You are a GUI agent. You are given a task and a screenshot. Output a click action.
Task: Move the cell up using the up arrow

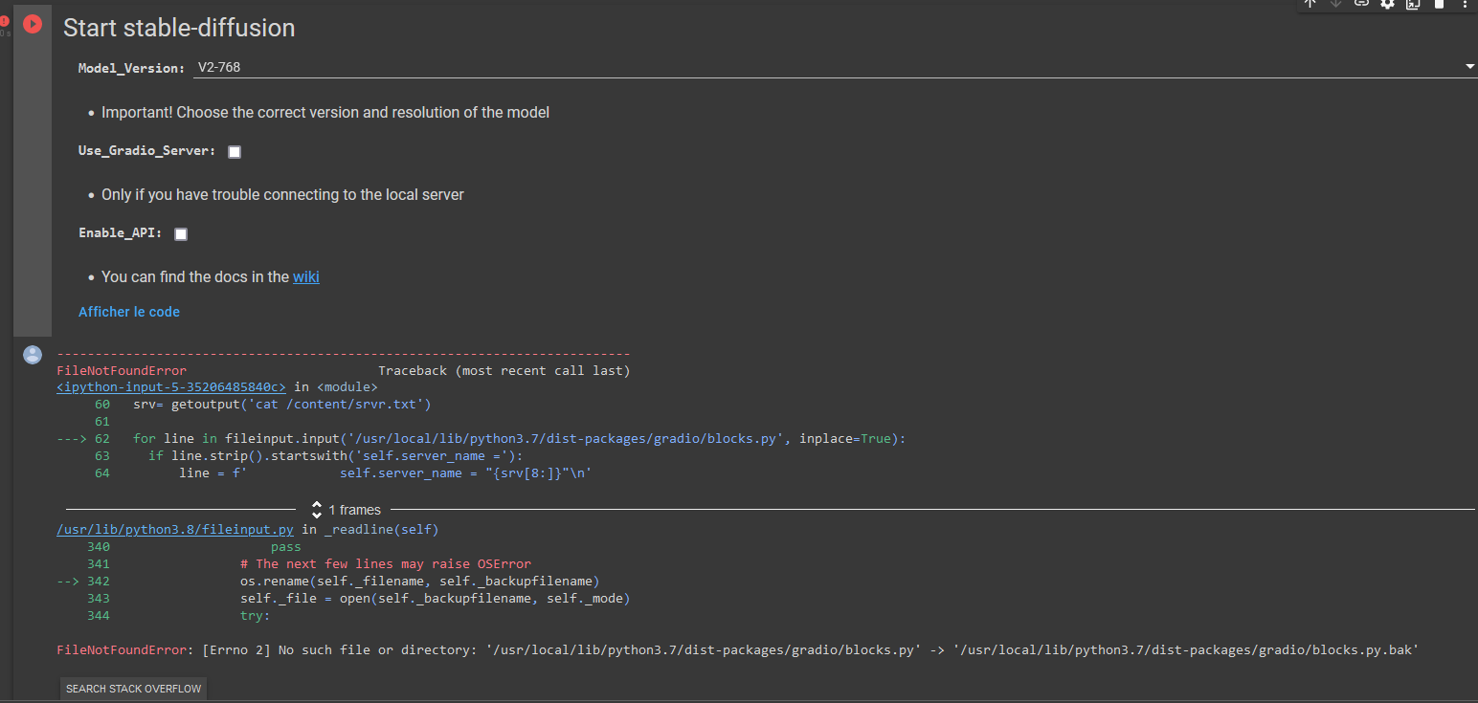pos(1310,5)
